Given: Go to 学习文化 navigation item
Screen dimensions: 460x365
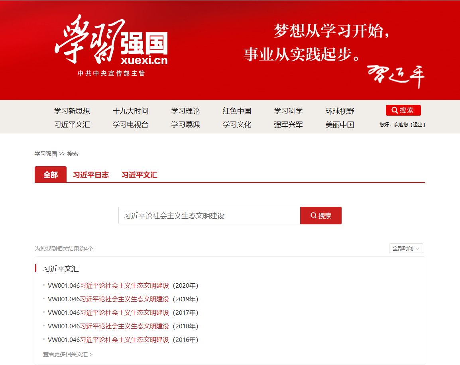Looking at the screenshot, I should [x=237, y=125].
